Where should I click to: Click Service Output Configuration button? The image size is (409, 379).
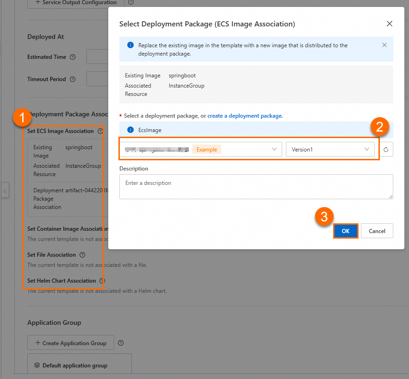(75, 3)
